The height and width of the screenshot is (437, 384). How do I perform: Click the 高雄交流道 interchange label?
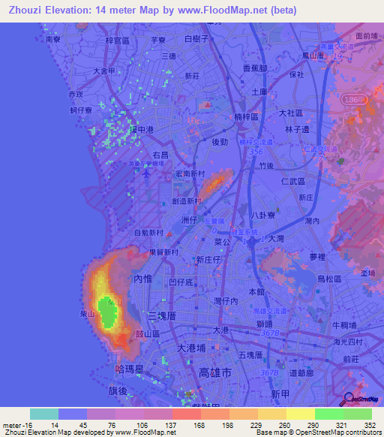pyautogui.click(x=270, y=311)
